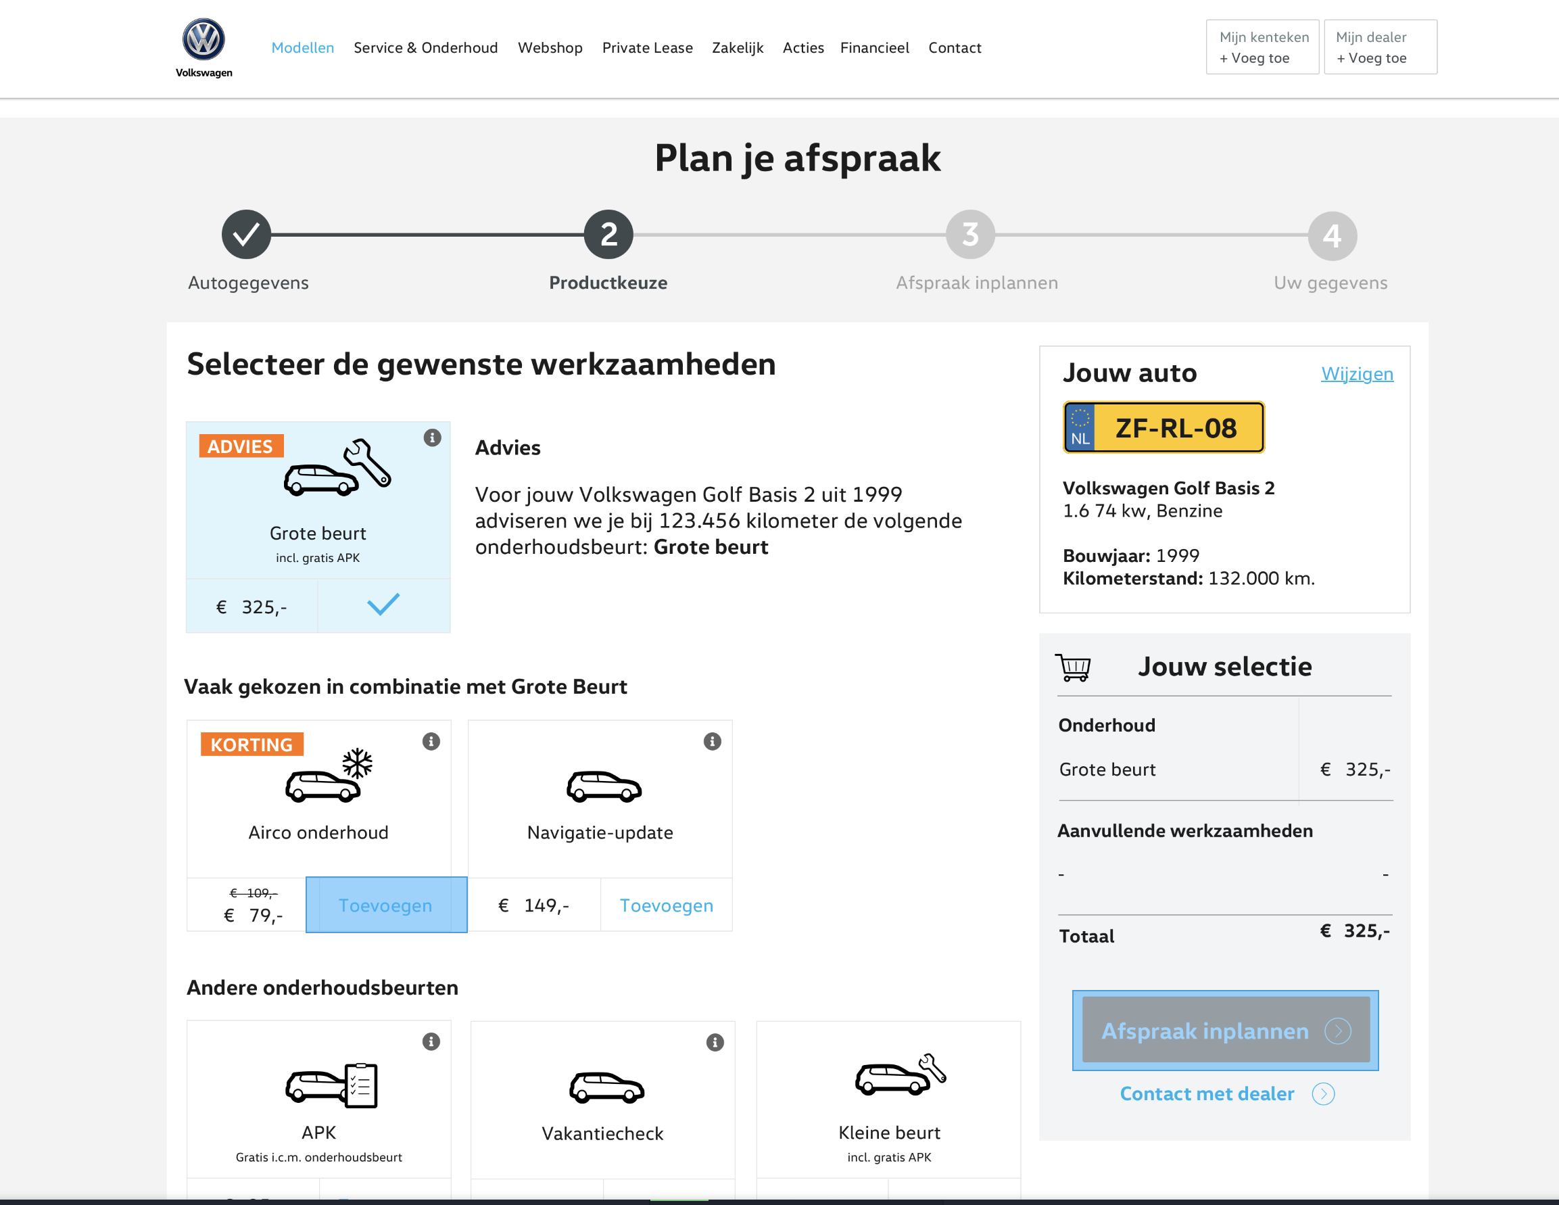Image resolution: width=1559 pixels, height=1205 pixels.
Task: Open info icon on Grote beurt card
Action: [432, 438]
